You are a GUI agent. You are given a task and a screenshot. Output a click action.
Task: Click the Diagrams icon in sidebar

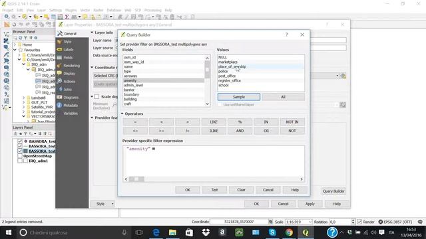pos(59,98)
